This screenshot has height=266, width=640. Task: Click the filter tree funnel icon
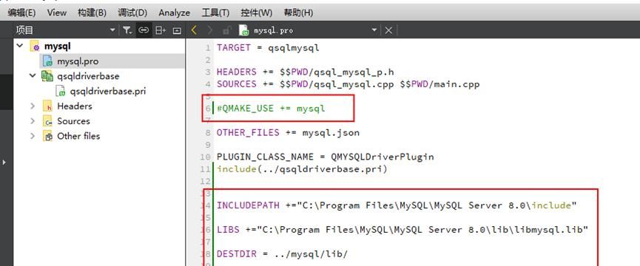click(127, 30)
